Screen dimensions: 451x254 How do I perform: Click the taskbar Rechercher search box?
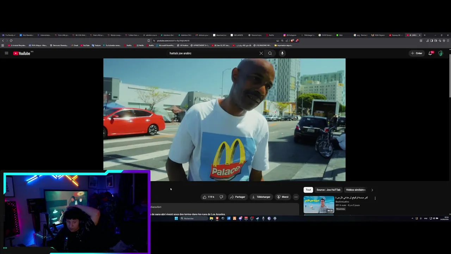coord(194,218)
